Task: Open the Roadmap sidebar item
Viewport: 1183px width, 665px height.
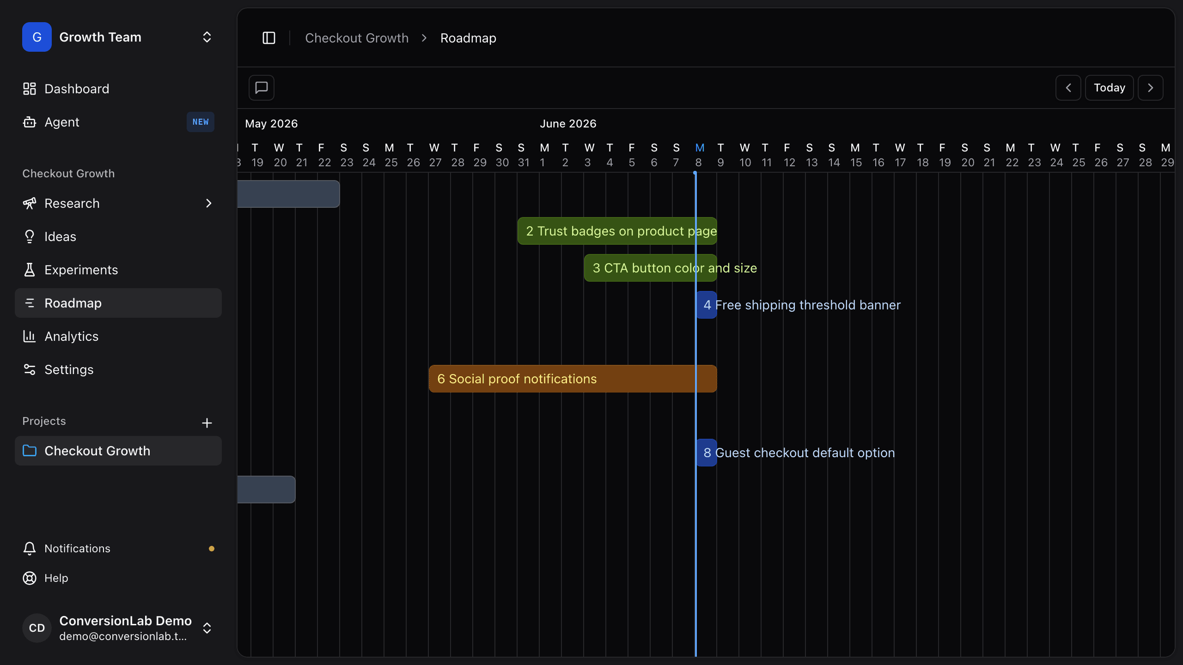Action: click(x=118, y=303)
